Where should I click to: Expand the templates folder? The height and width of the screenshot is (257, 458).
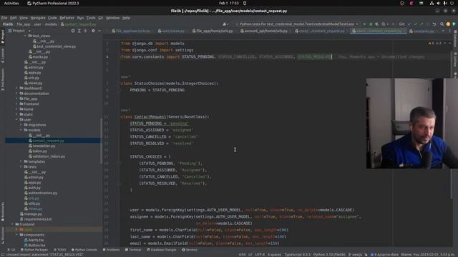click(21, 162)
